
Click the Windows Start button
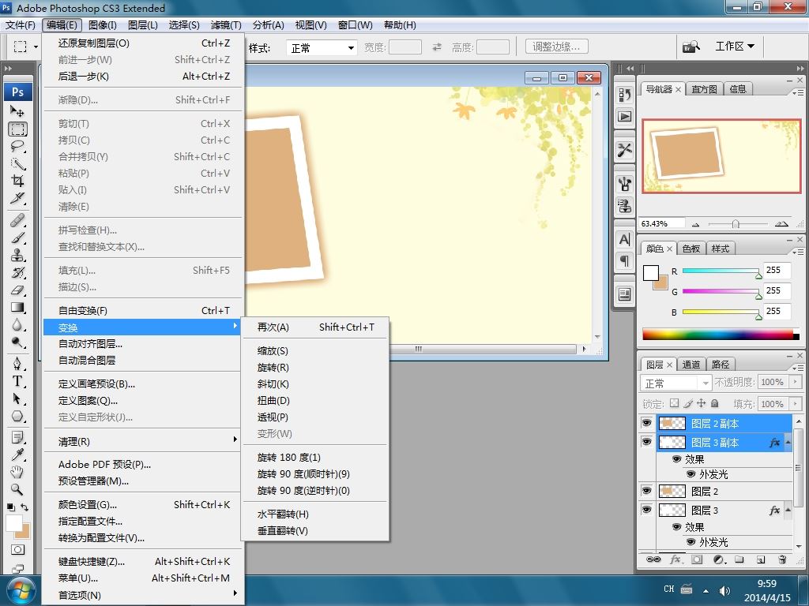pyautogui.click(x=21, y=590)
